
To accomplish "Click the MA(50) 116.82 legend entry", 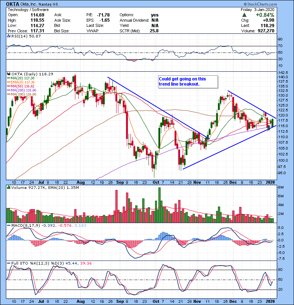I will pos(22,86).
